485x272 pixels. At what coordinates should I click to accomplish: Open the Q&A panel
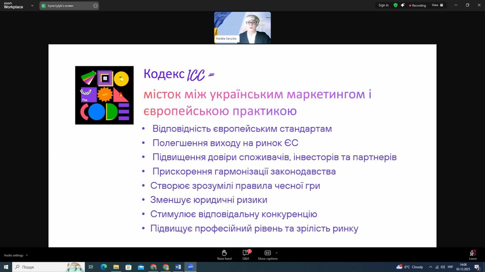[246, 255]
